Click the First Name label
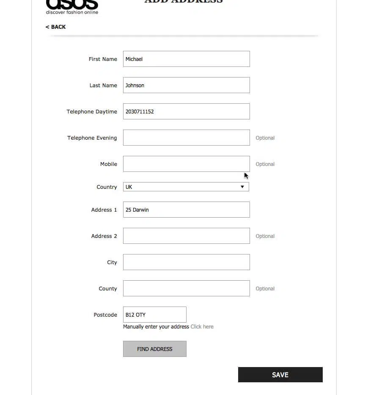This screenshot has height=395, width=368. click(x=103, y=59)
